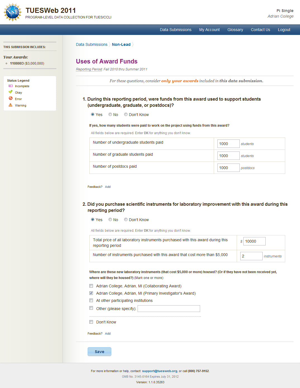Viewport: 300px width, 388px height.
Task: Go to My Account page
Action: (209, 30)
